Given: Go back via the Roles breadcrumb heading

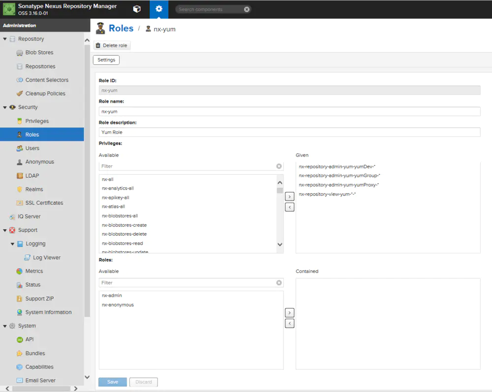Looking at the screenshot, I should pyautogui.click(x=121, y=28).
